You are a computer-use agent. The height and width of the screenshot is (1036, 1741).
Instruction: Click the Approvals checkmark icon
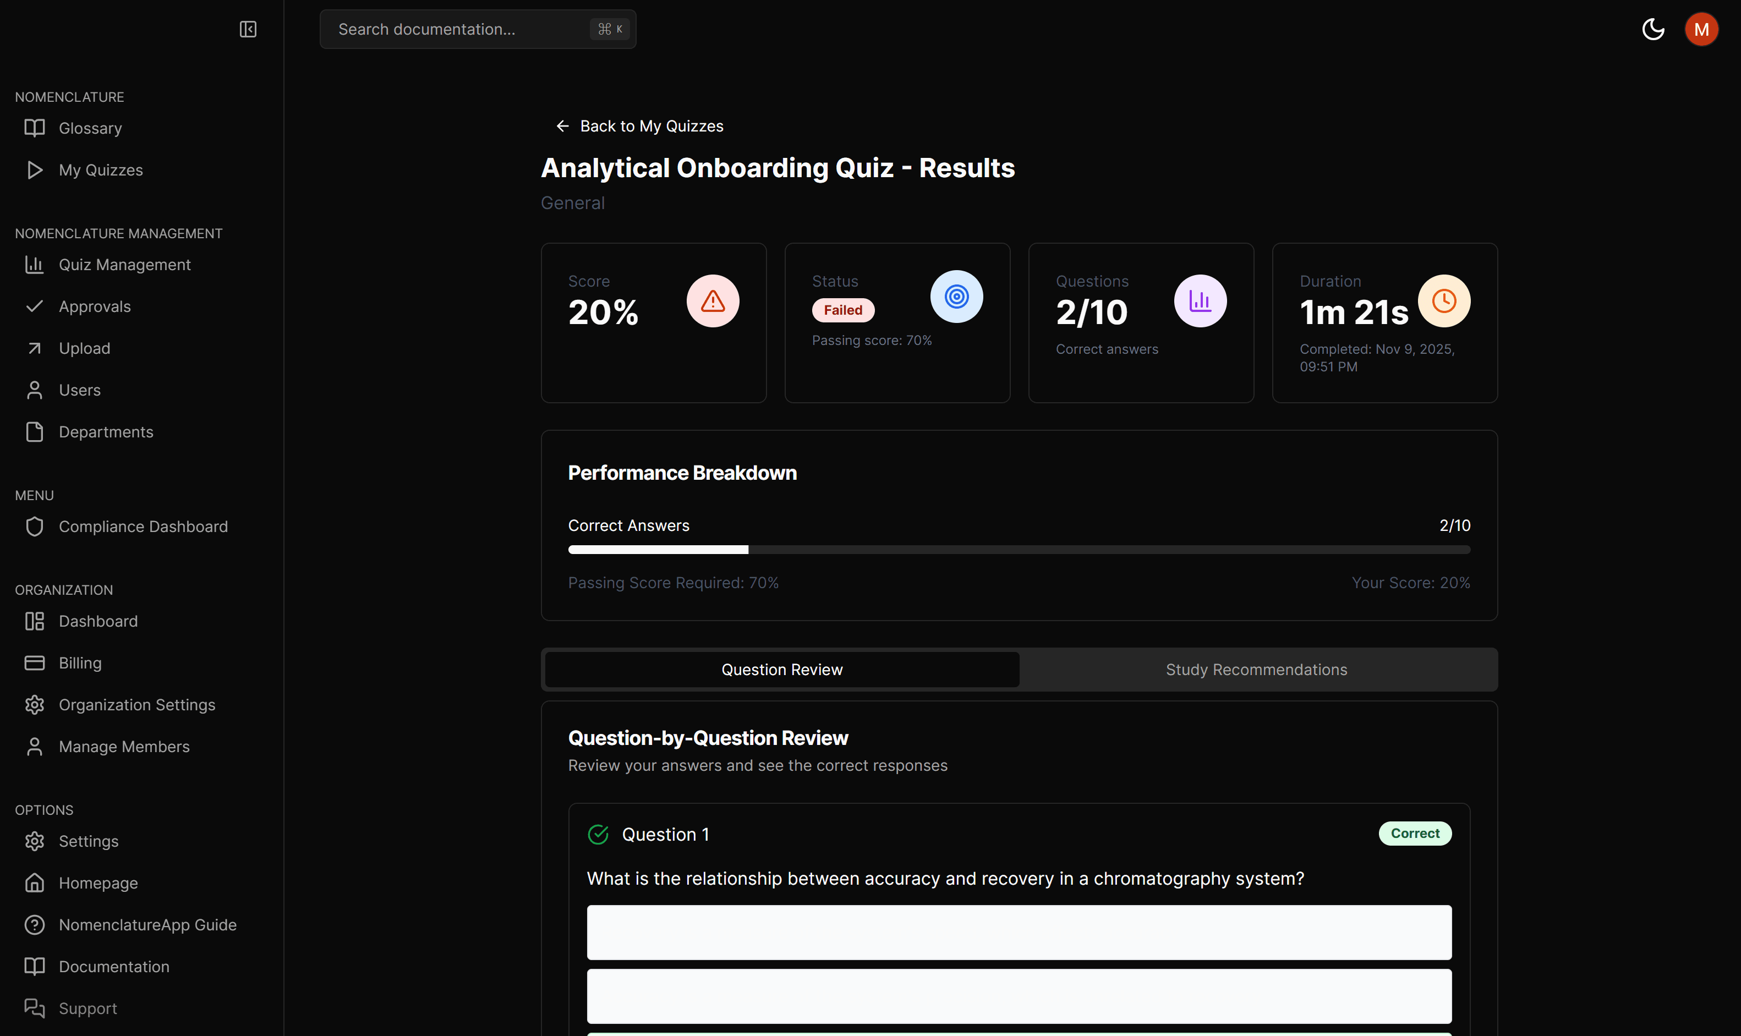[x=35, y=306]
